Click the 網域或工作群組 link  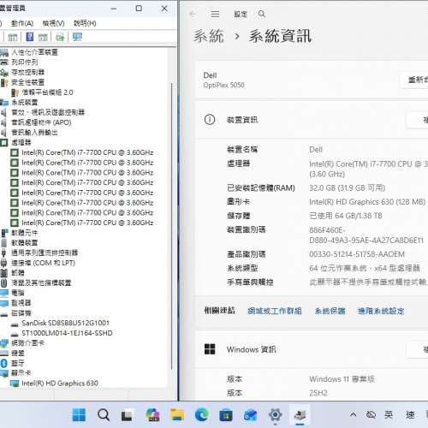click(275, 311)
